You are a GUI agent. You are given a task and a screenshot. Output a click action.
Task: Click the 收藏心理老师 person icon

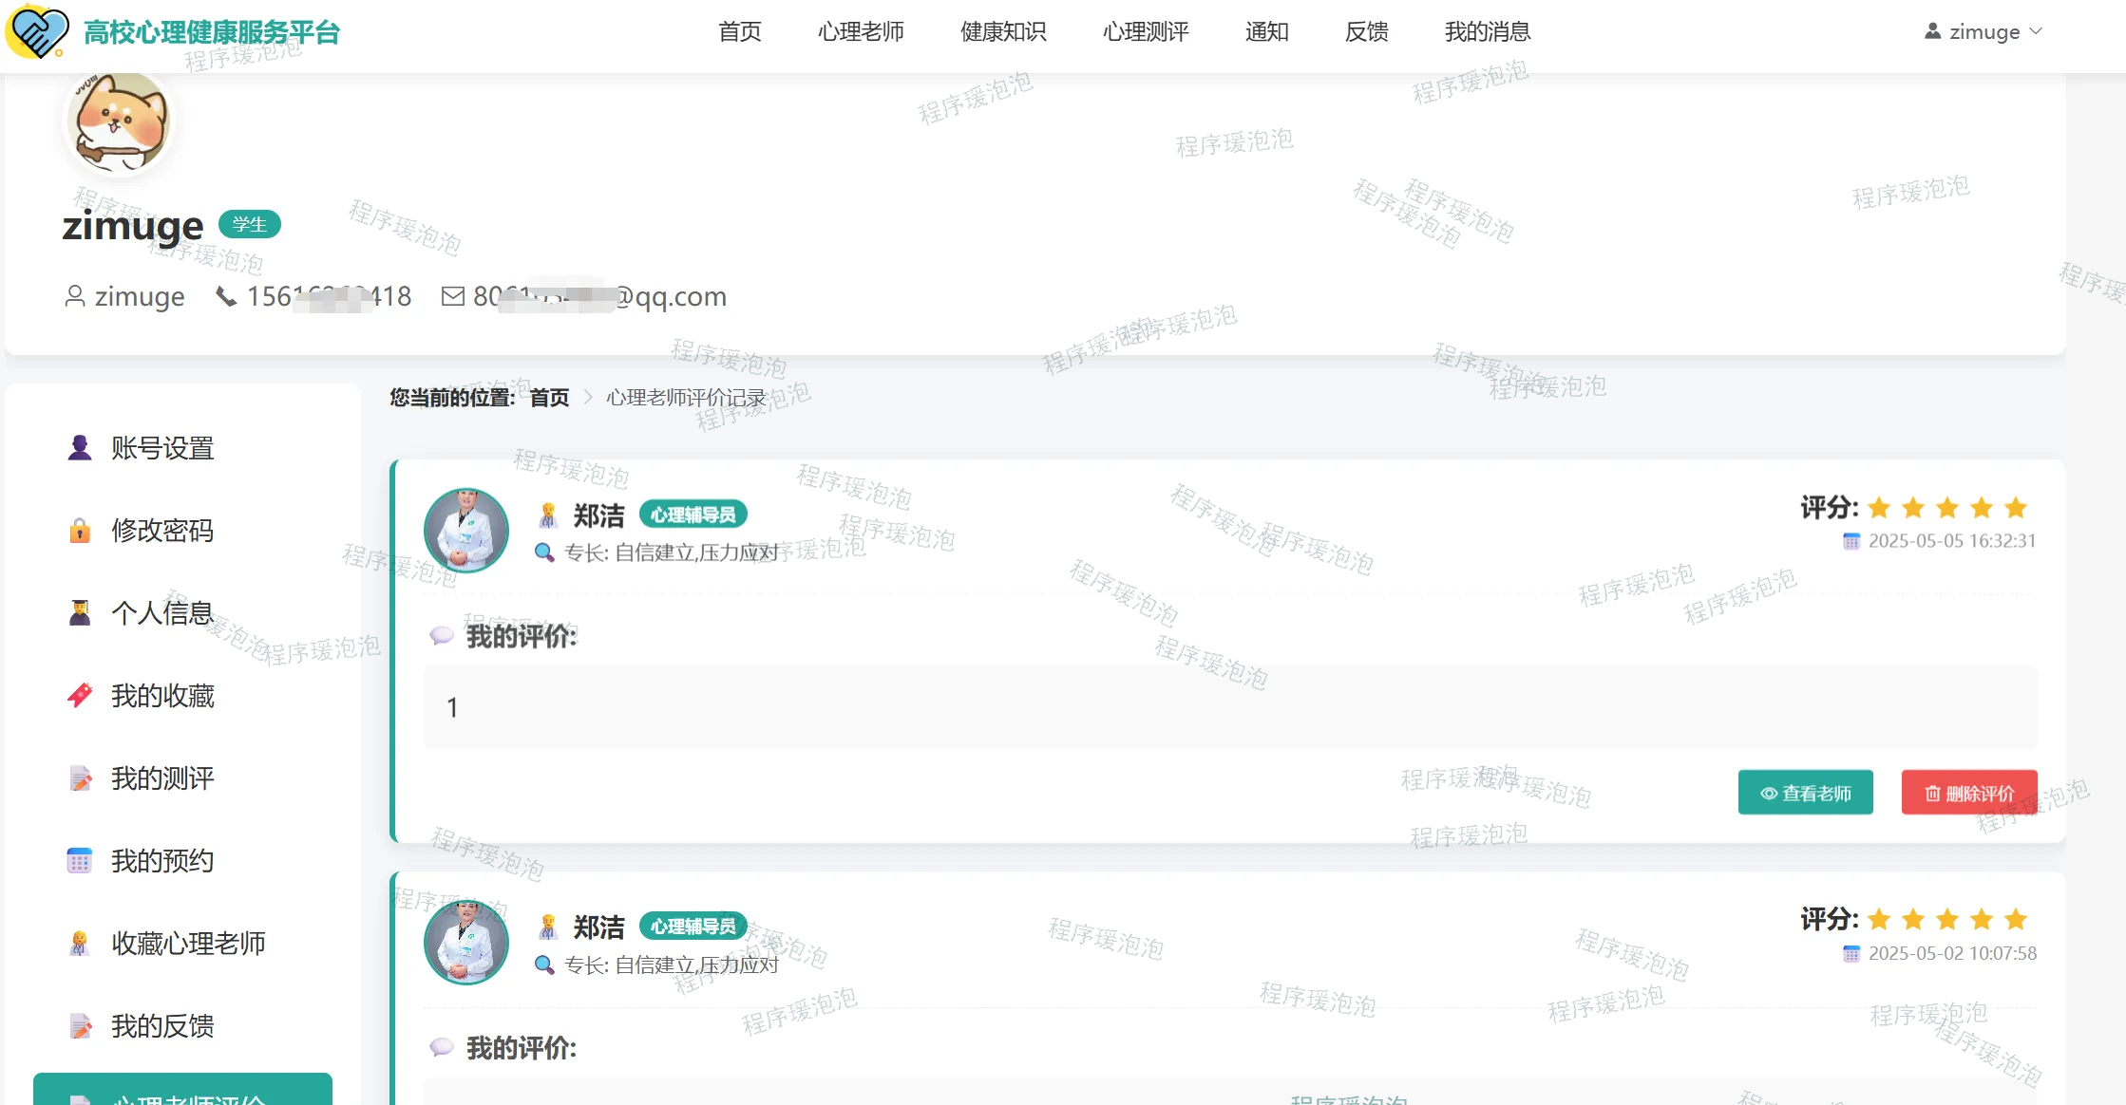[x=80, y=944]
